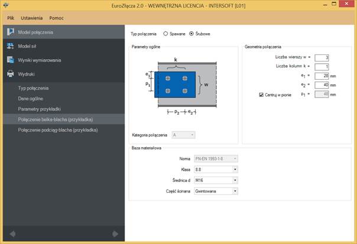This screenshot has height=244, width=357.
Task: Open the Plik menu
Action: coord(11,18)
